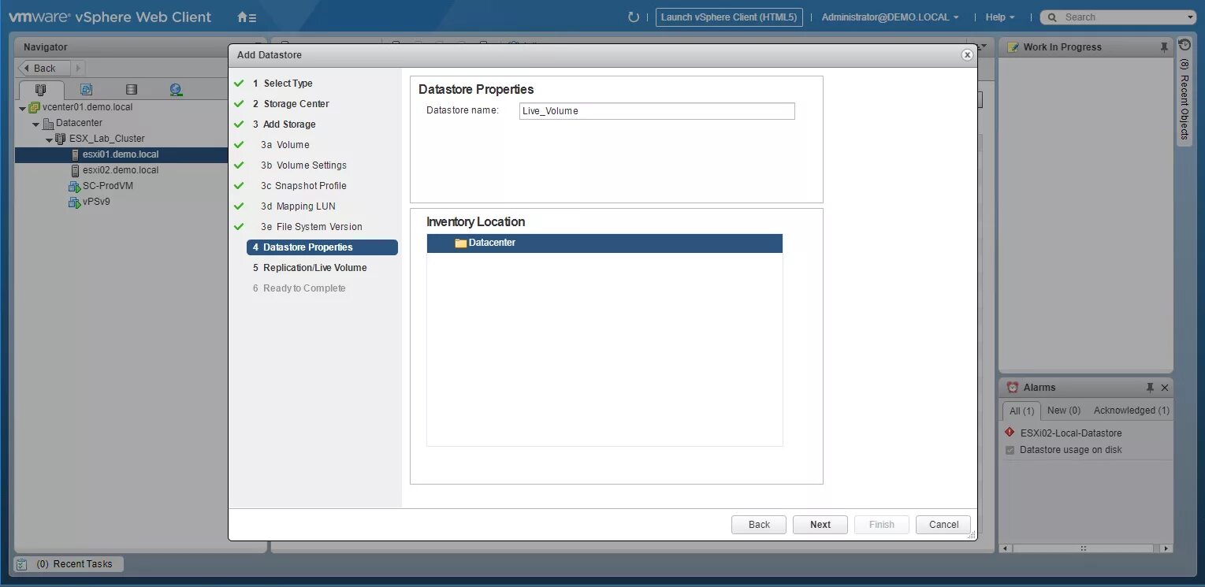
Task: Open Recent Objects history icon
Action: tap(1185, 45)
